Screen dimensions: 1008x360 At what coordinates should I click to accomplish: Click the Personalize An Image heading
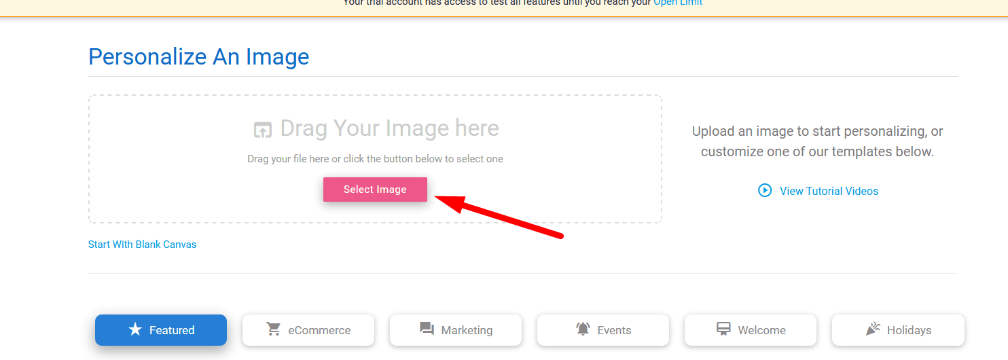pyautogui.click(x=198, y=56)
